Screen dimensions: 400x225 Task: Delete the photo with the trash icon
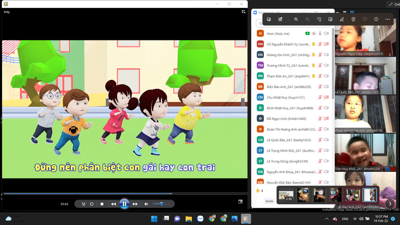(x=353, y=20)
